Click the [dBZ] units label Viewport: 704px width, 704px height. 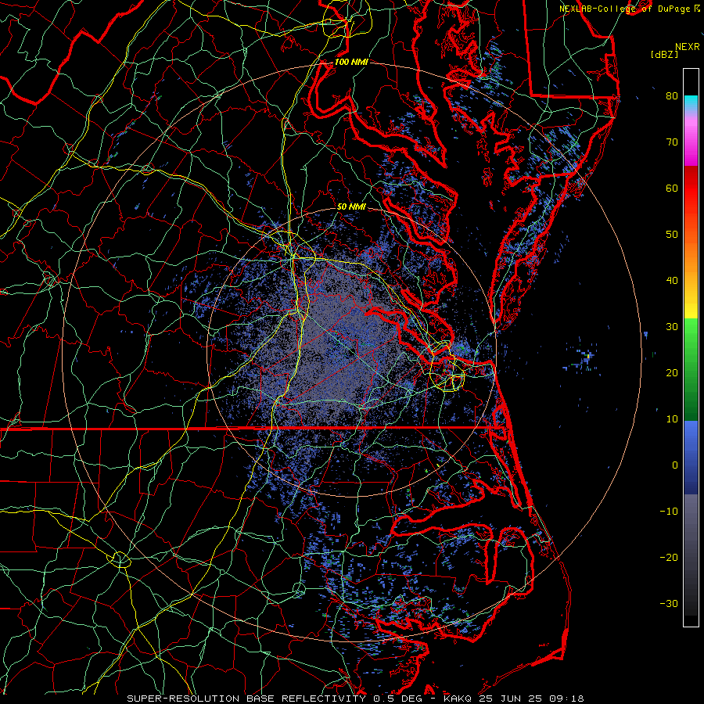click(664, 55)
